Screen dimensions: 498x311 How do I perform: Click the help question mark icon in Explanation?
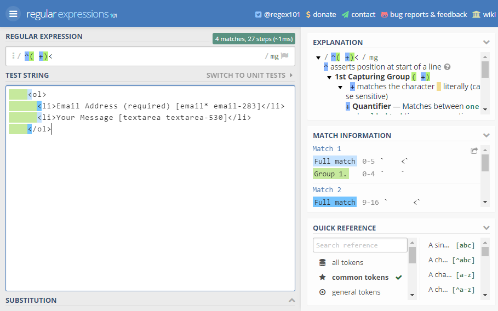(x=447, y=67)
